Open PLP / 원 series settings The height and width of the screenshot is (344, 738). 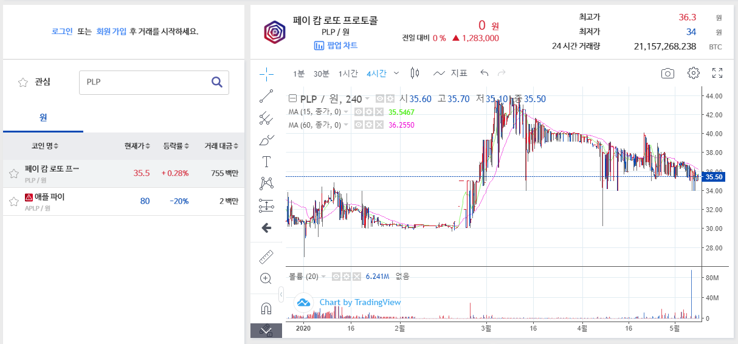(390, 99)
